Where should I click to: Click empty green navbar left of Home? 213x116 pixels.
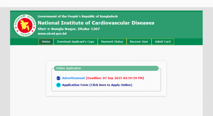pyautogui.click(x=24, y=42)
